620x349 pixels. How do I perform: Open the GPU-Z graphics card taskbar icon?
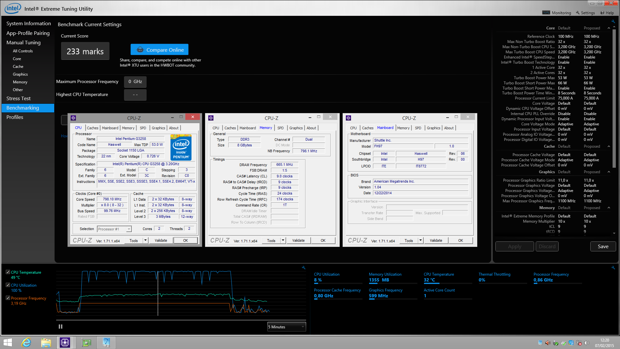pyautogui.click(x=86, y=343)
